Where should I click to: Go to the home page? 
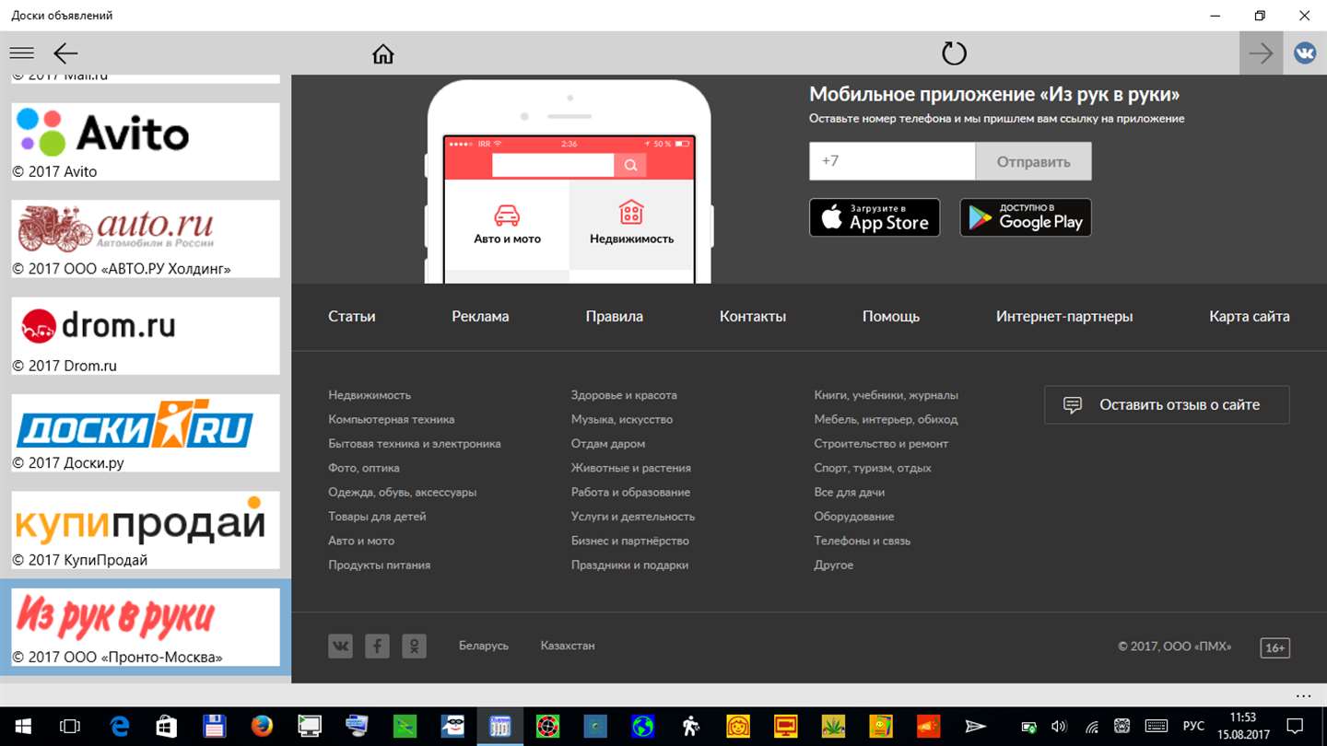[x=383, y=53]
